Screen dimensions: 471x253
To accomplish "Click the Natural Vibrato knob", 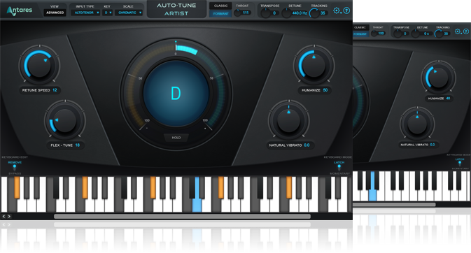I will click(288, 121).
